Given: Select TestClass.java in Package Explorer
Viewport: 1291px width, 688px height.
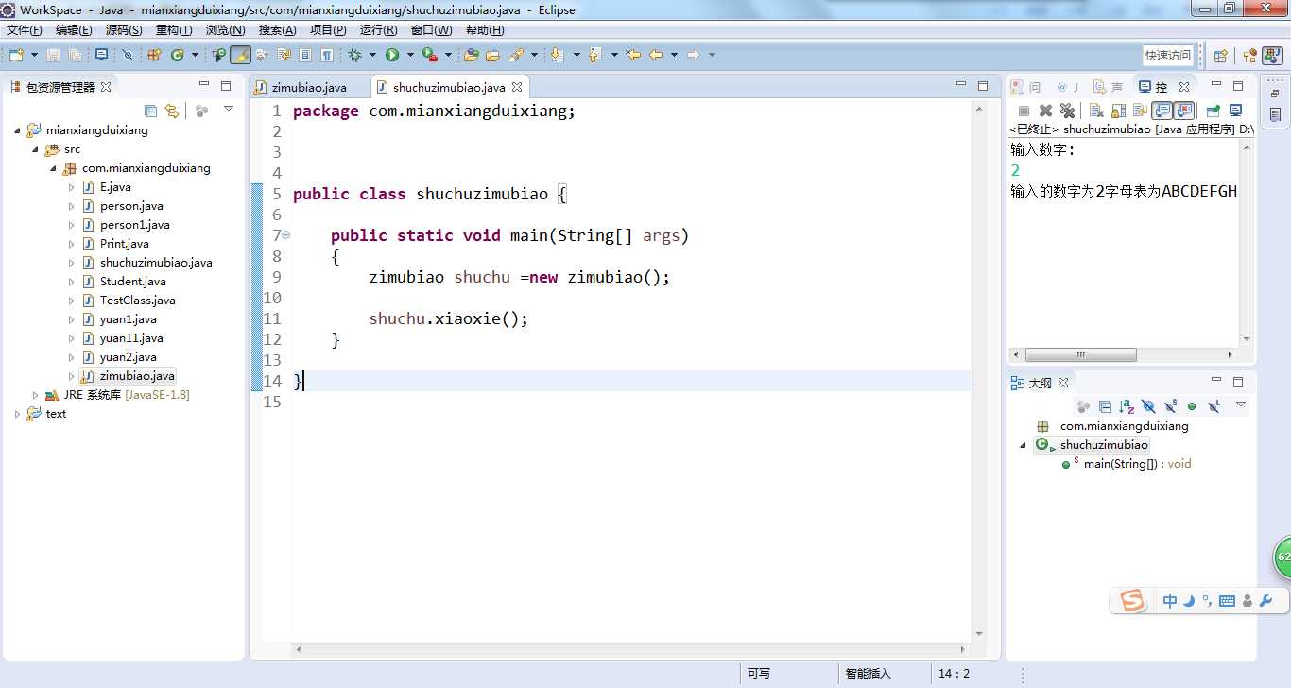Looking at the screenshot, I should click(138, 301).
